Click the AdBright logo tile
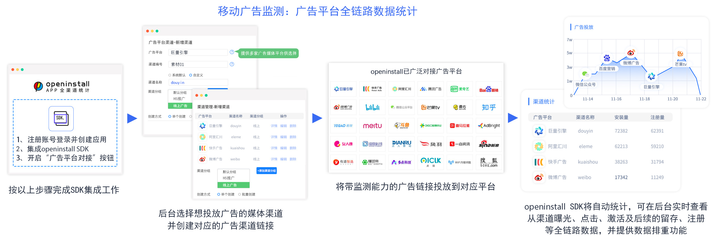Viewport: 715px width, 242px height. coord(489,126)
